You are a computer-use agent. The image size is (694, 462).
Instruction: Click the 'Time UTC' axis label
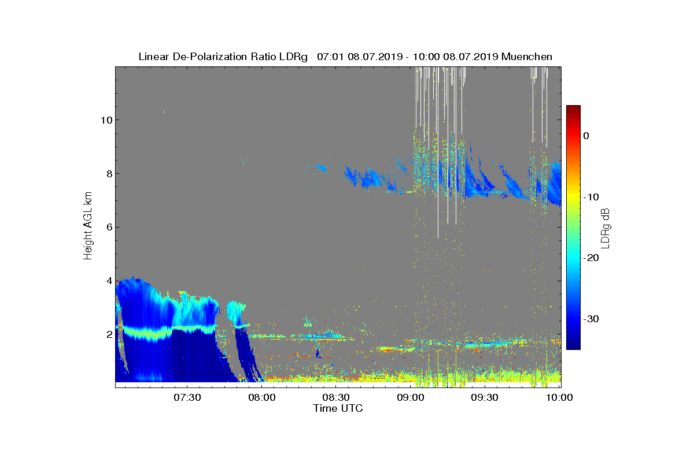(338, 408)
